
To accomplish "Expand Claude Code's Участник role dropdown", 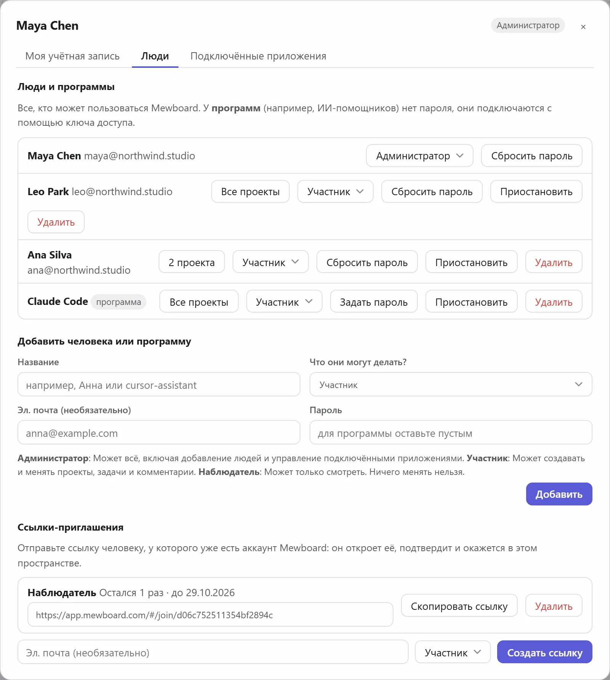I will coord(284,302).
